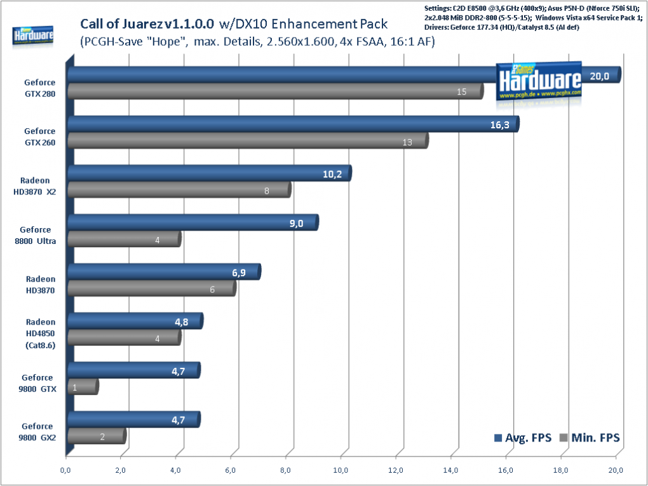Click the '4' min value for 8800 Ultra
The height and width of the screenshot is (486, 648).
pyautogui.click(x=158, y=240)
